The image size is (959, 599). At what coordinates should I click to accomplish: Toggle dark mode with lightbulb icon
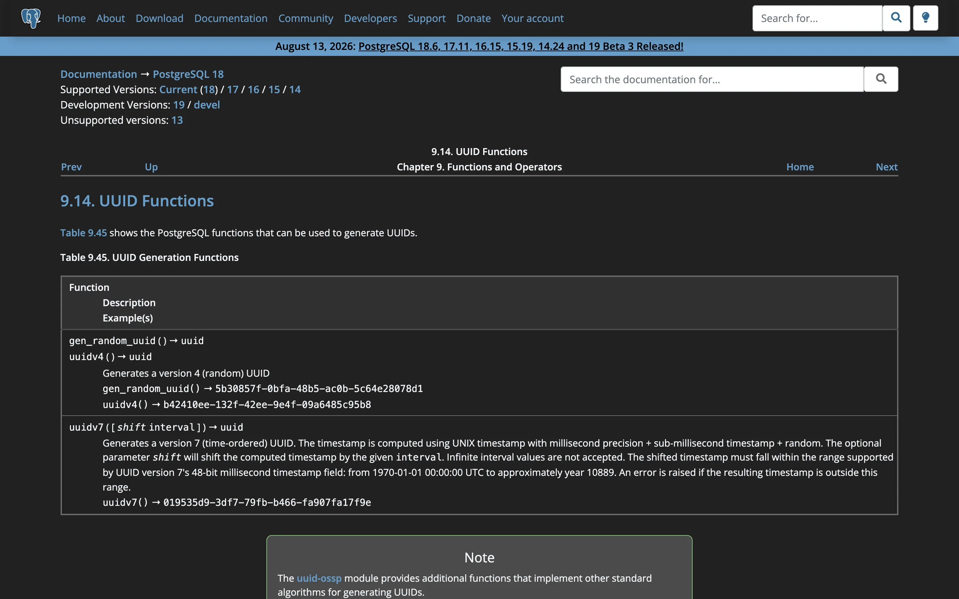pos(925,18)
